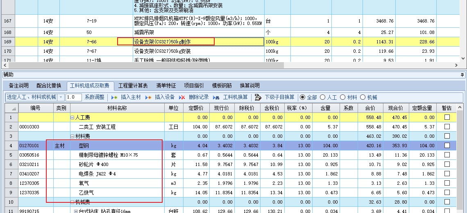Click the 插入主材 button label
This screenshot has width=467, height=213.
coord(131,97)
